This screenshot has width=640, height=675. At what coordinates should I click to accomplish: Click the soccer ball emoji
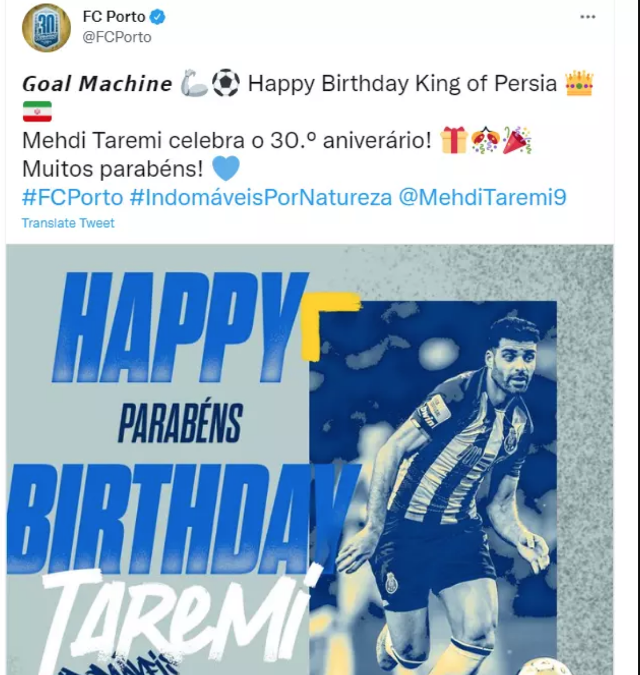click(x=226, y=84)
